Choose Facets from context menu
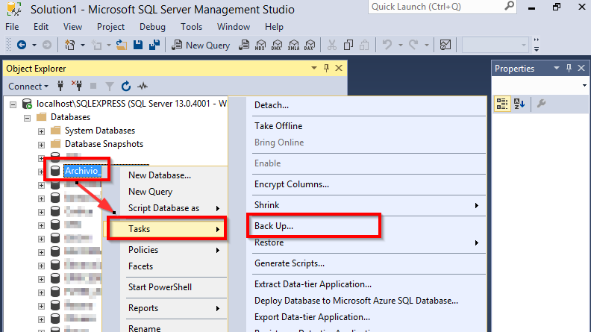591x332 pixels. tap(140, 266)
